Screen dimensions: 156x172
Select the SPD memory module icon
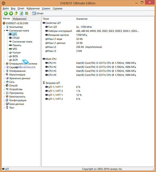point(10,49)
